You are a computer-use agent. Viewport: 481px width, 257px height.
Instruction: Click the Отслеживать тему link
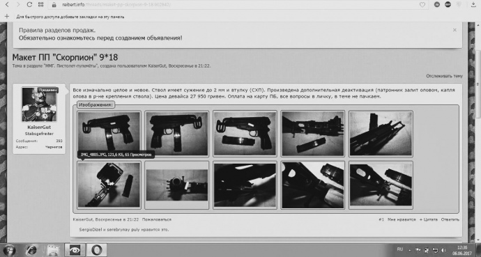coord(444,76)
